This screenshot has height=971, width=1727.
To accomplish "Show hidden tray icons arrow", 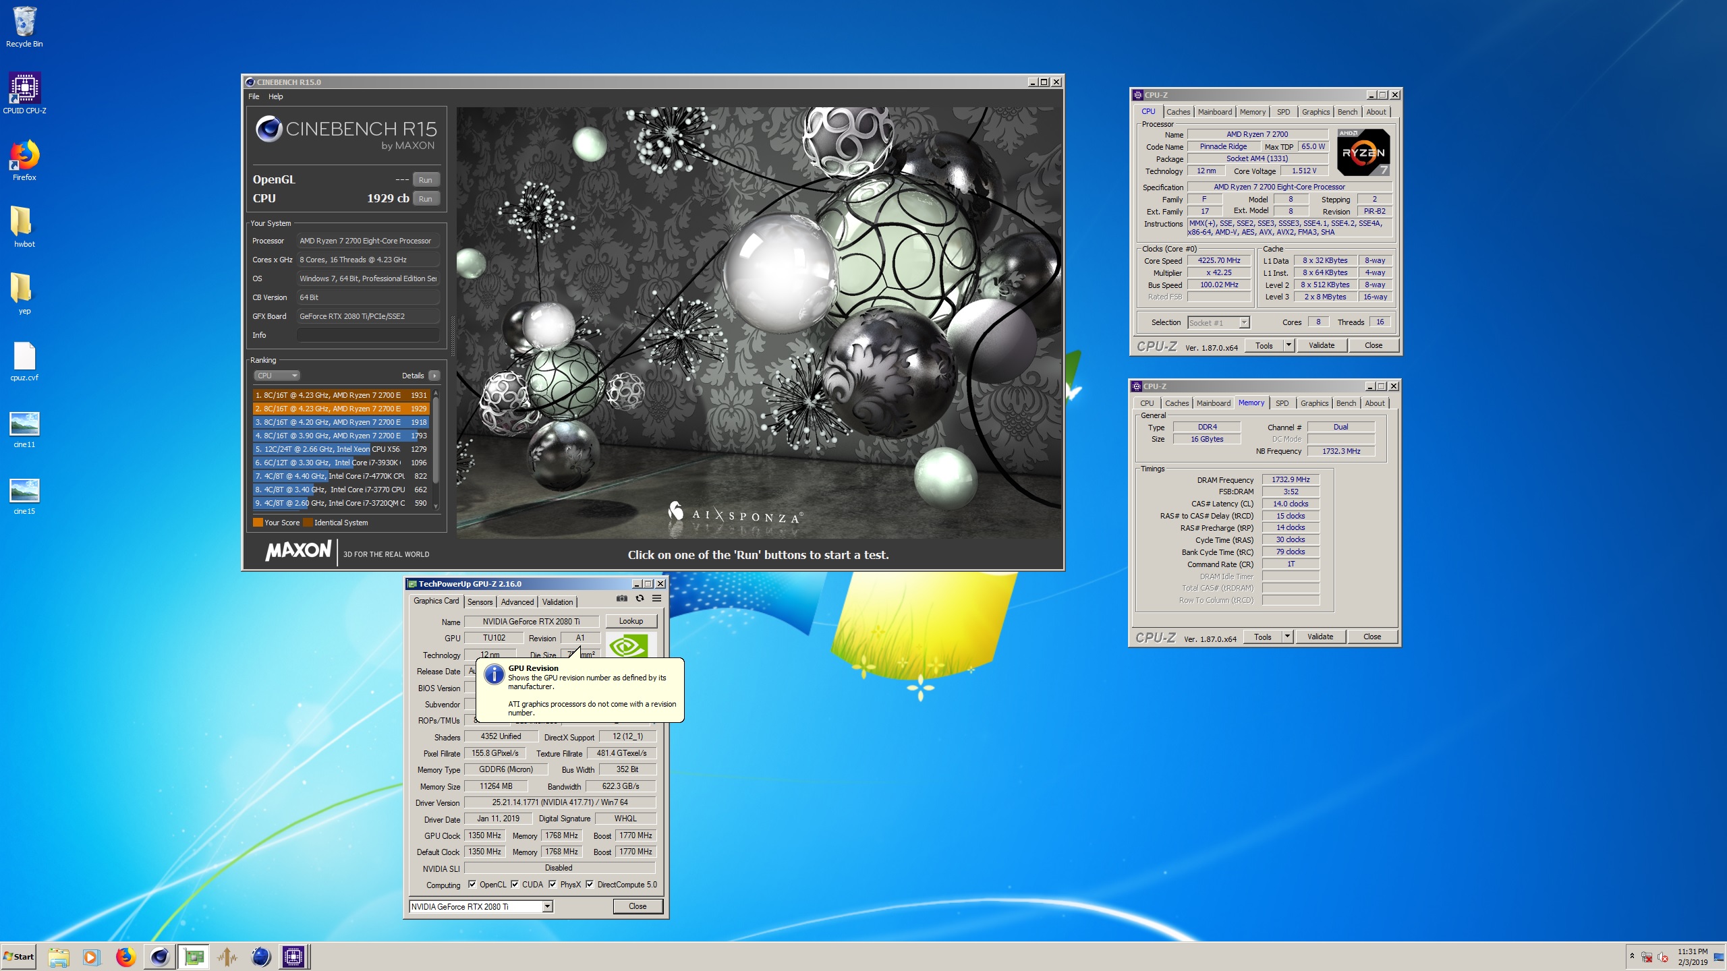I will pyautogui.click(x=1632, y=956).
